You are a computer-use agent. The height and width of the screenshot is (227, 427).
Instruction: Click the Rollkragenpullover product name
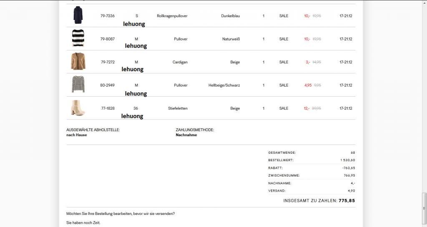(172, 16)
